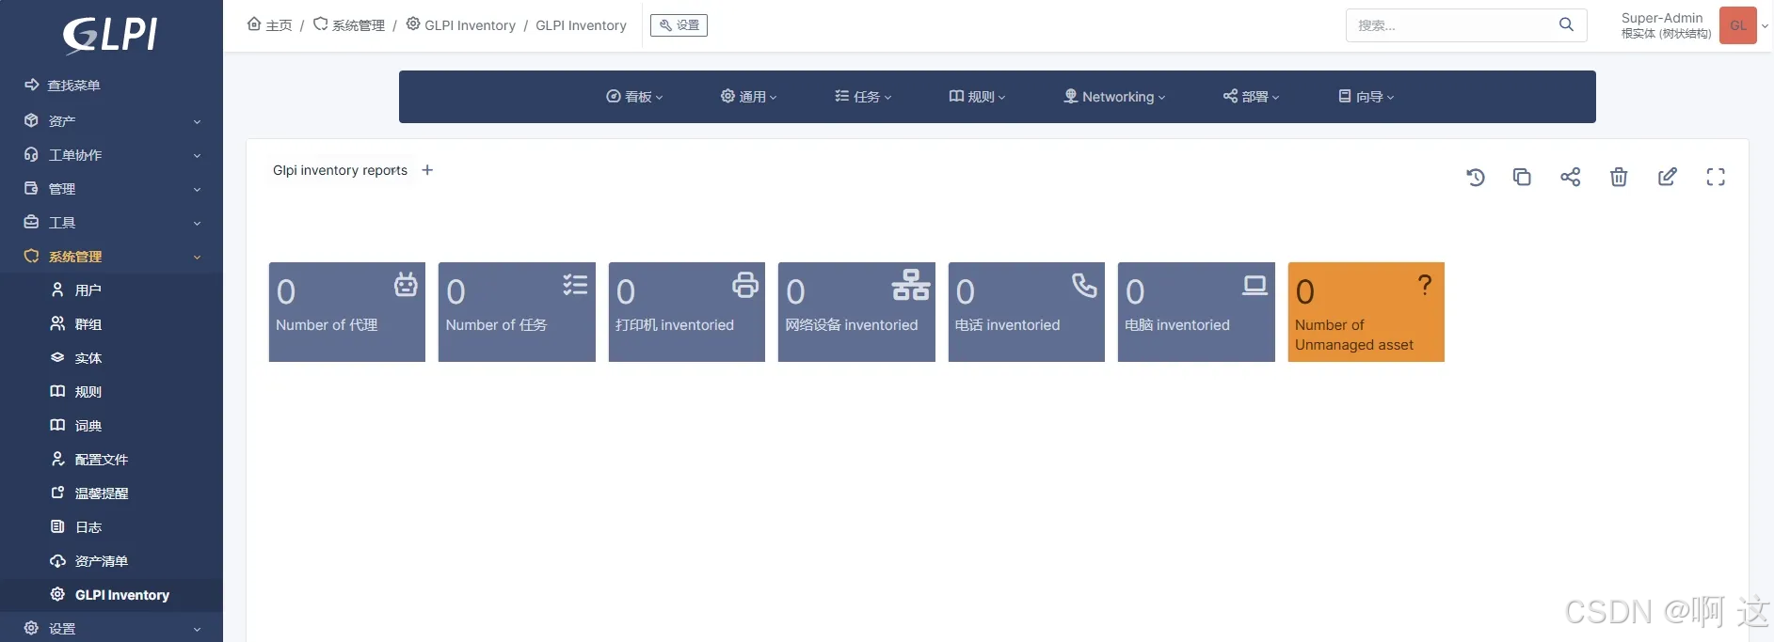Share the dashboard via share icon
The image size is (1774, 642).
pos(1571,177)
